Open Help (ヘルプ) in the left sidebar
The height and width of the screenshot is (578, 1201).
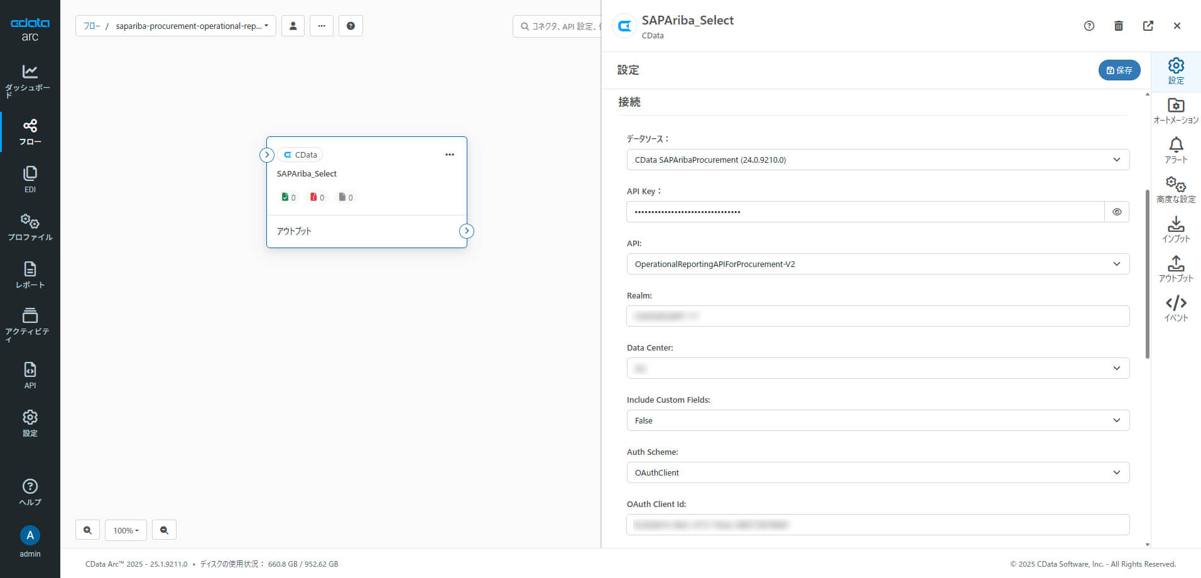30,493
